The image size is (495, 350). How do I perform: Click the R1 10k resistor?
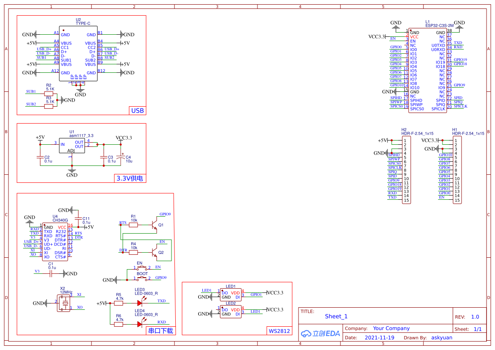click(133, 225)
